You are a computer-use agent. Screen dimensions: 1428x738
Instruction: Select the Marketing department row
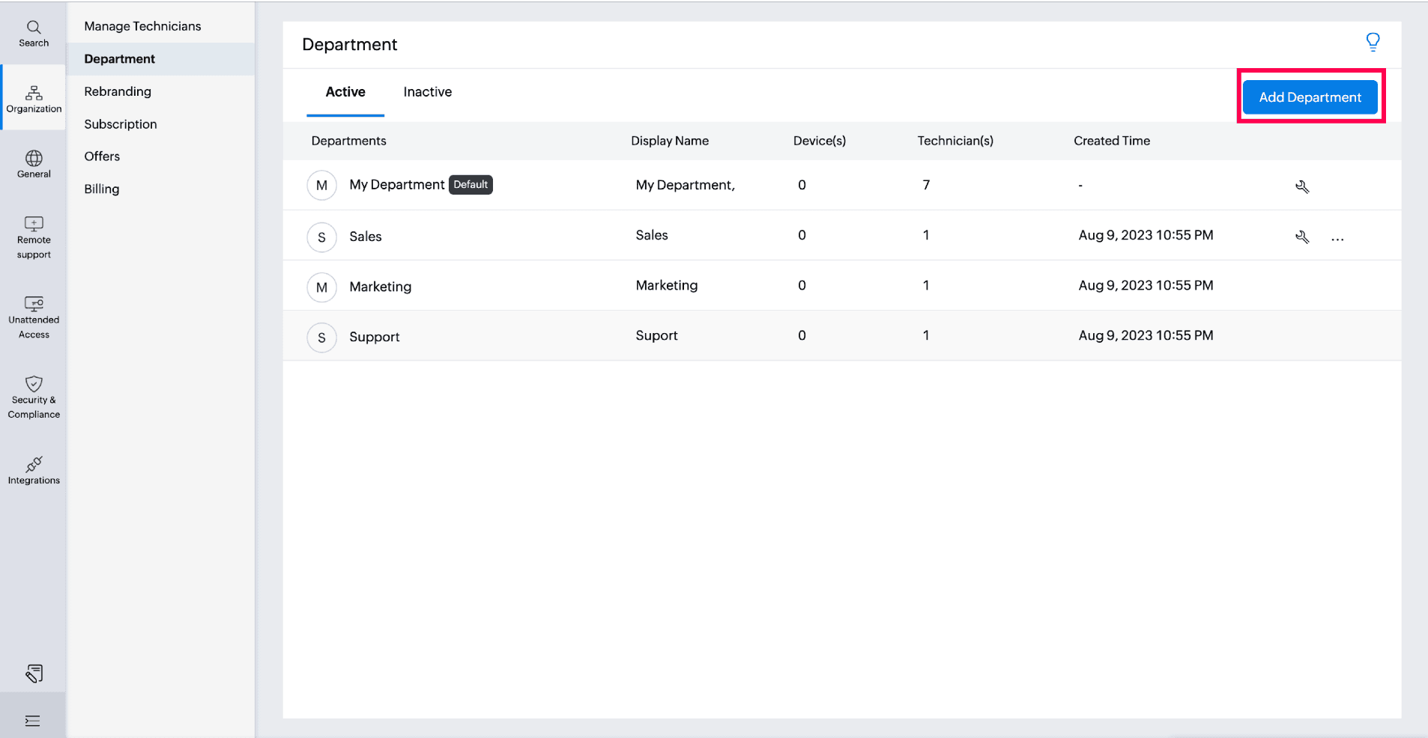point(381,287)
